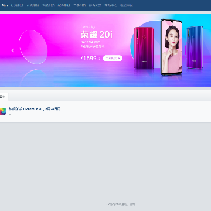Open the third item in the top navigation bar
This screenshot has height=211, width=211.
pos(33,5)
